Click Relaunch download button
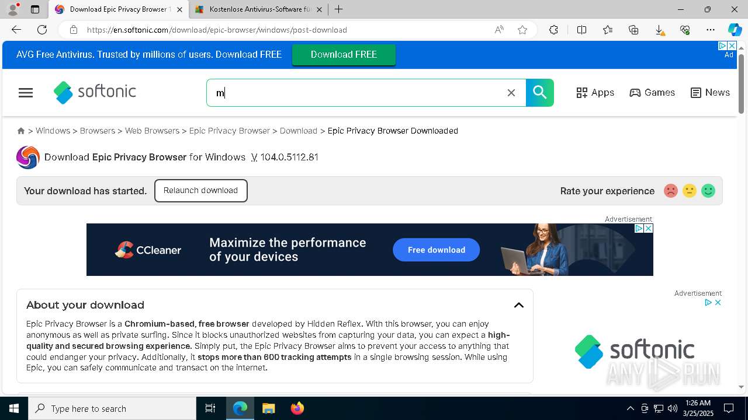The height and width of the screenshot is (420, 748). (200, 191)
